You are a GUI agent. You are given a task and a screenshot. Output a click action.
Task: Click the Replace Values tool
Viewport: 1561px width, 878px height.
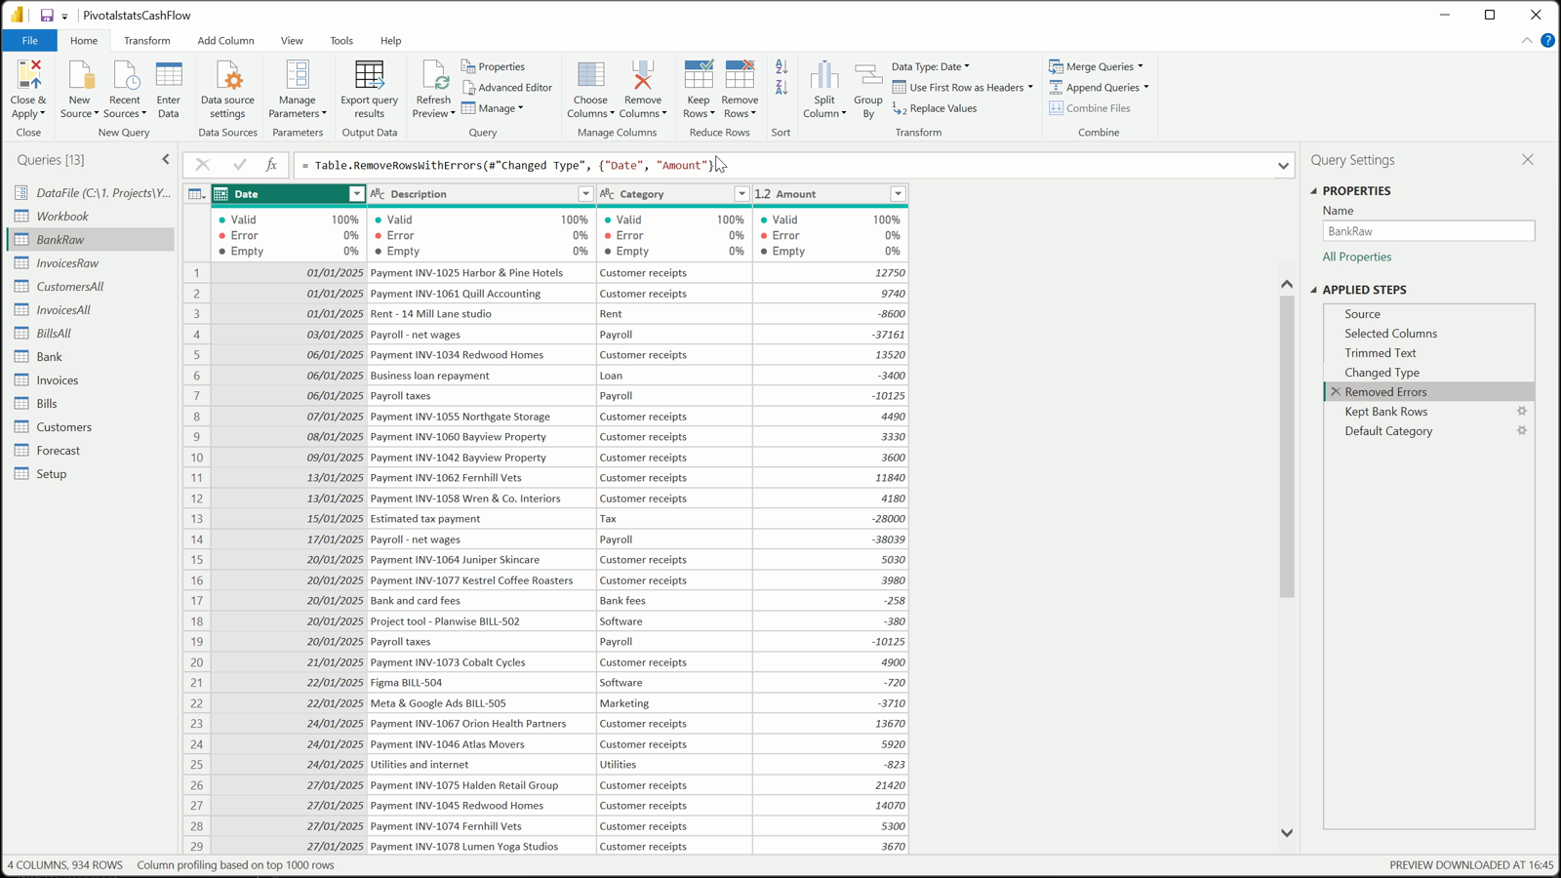click(935, 108)
